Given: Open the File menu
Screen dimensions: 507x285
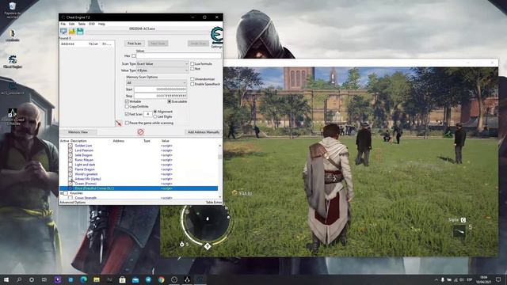Looking at the screenshot, I should point(63,24).
